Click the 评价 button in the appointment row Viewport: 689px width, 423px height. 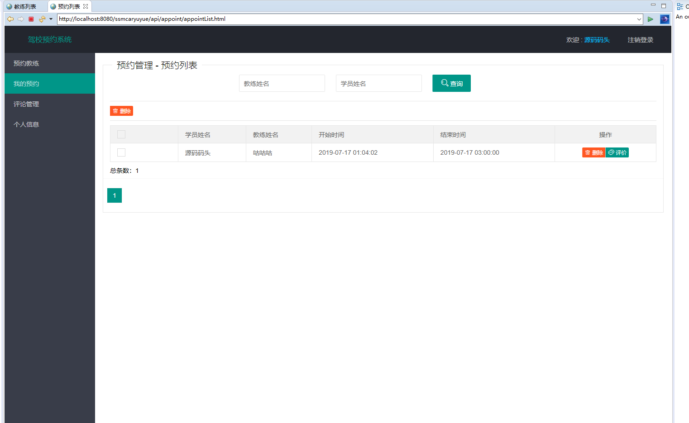point(617,152)
